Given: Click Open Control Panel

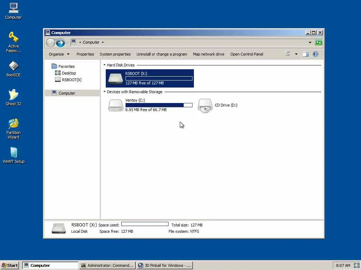Looking at the screenshot, I should pyautogui.click(x=246, y=54).
